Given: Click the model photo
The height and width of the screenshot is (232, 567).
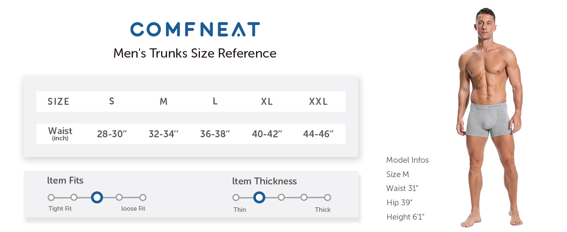Looking at the screenshot, I should 490,116.
